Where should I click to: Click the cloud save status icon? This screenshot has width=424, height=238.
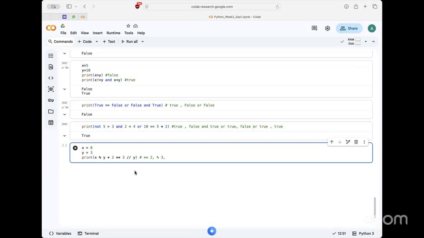135,26
